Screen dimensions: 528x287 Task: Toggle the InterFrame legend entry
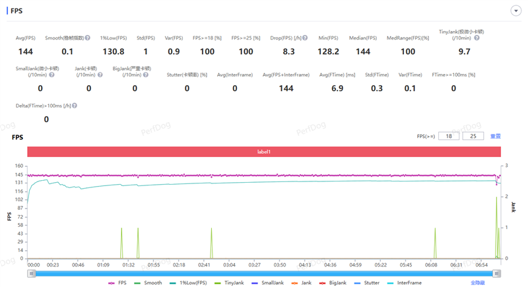[404, 282]
